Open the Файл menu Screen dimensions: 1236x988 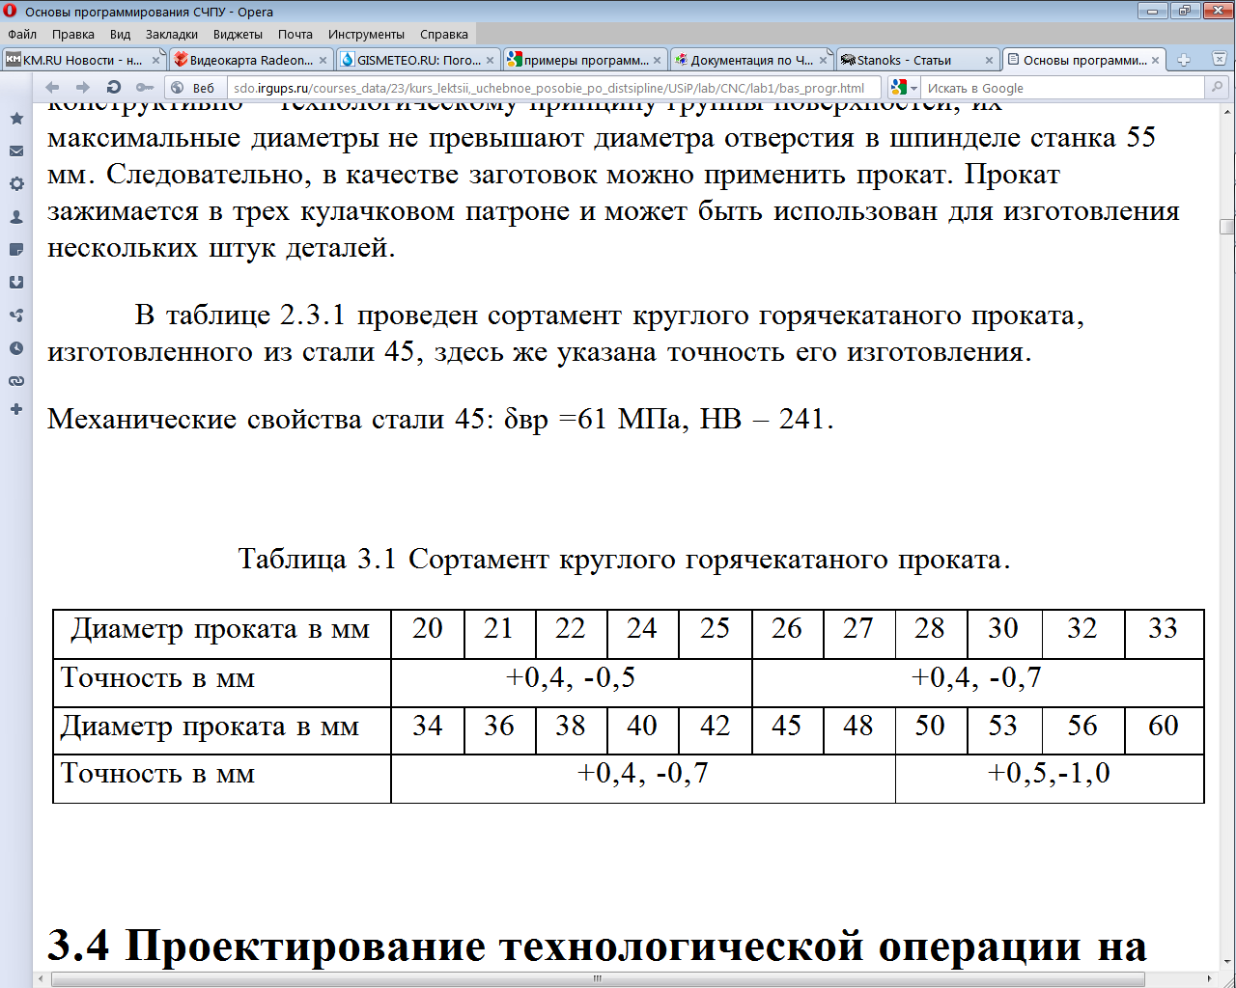tap(22, 34)
